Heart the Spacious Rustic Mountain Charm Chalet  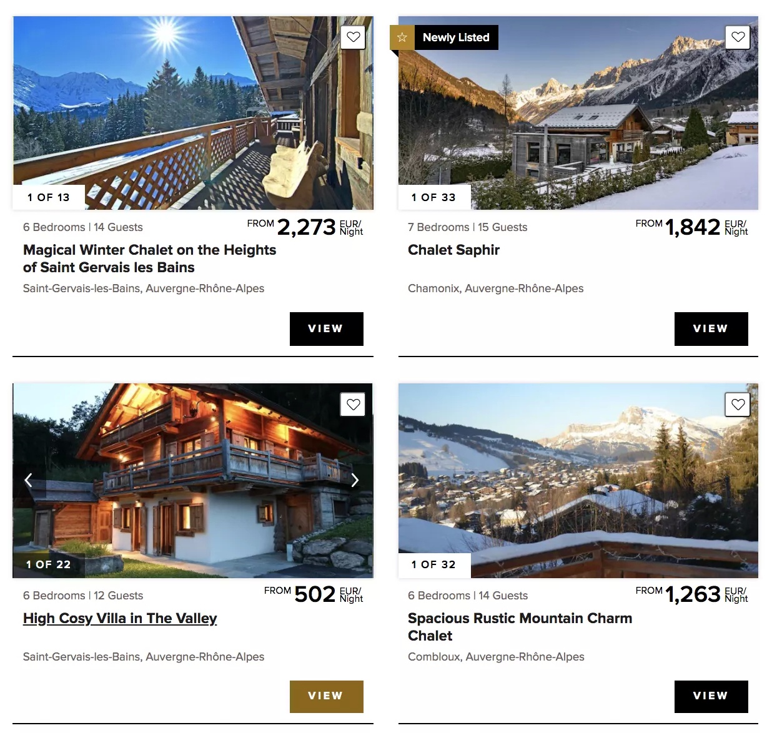tap(738, 405)
